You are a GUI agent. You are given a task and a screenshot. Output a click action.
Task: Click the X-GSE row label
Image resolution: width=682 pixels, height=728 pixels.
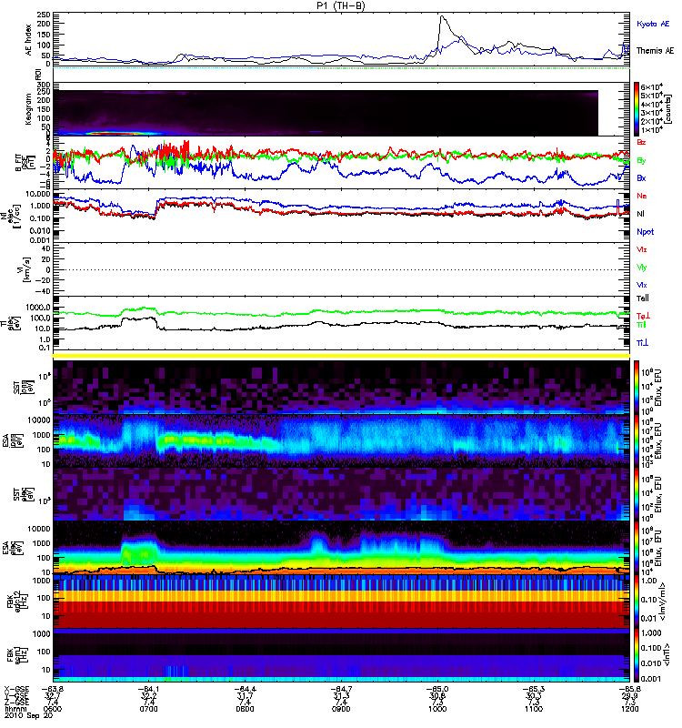coord(17,689)
